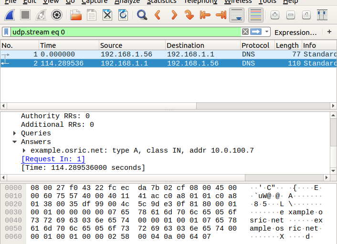Viewport: 337px width, 244px height.
Task: Clear the display filter
Action: pyautogui.click(x=245, y=32)
